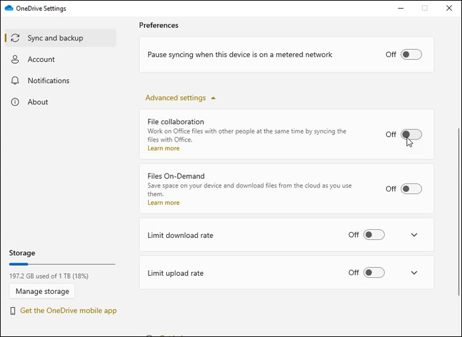Click the Account person icon
Screen dimensions: 462x337
point(15,59)
